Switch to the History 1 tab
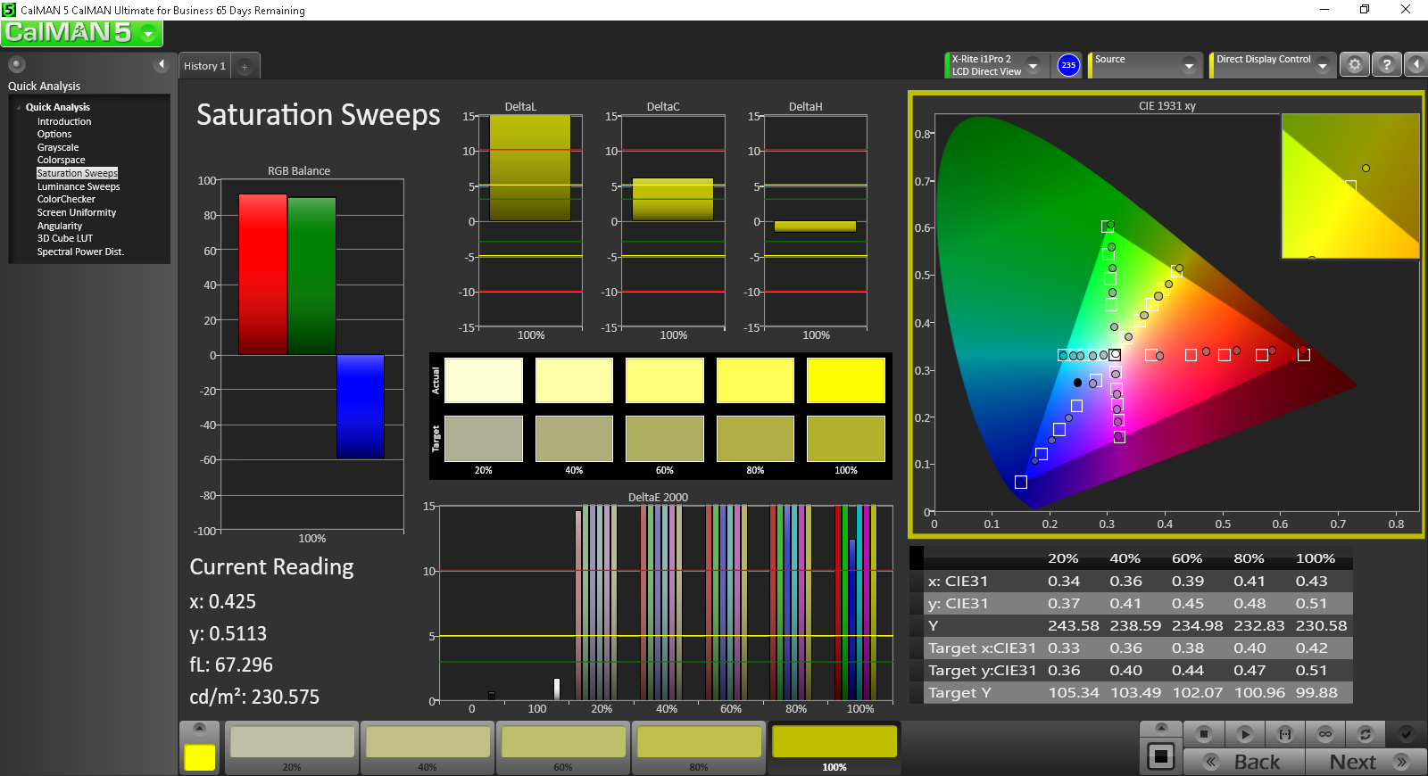 204,66
